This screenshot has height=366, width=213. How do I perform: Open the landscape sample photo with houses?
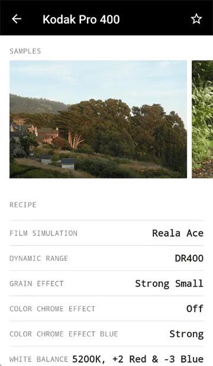(98, 119)
